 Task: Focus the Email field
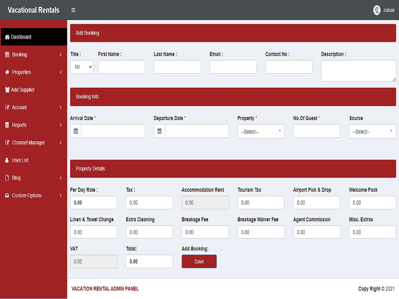point(233,67)
